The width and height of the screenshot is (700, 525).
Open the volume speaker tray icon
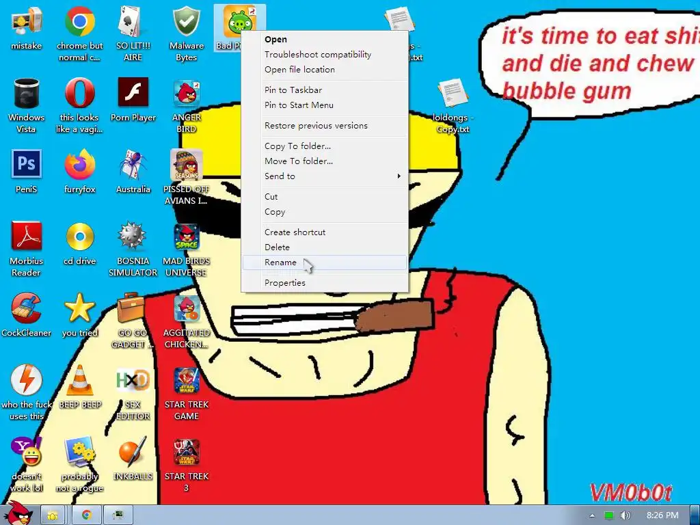[x=625, y=515]
